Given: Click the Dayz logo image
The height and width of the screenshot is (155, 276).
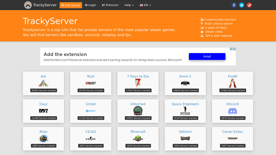Looking at the screenshot, I should pos(43,111).
